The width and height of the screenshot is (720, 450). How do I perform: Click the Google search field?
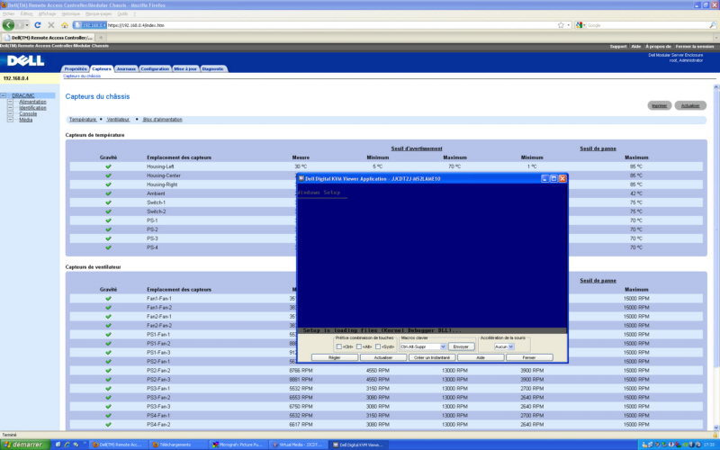[x=647, y=25]
